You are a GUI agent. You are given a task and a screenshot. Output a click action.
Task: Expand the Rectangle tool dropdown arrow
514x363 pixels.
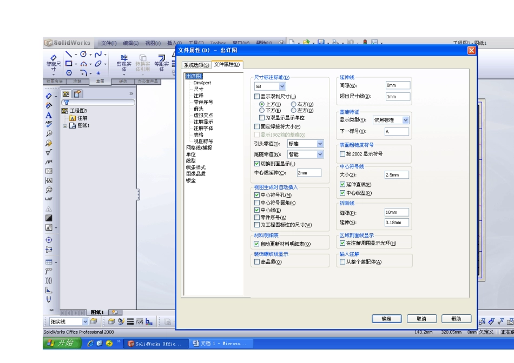coord(75,64)
